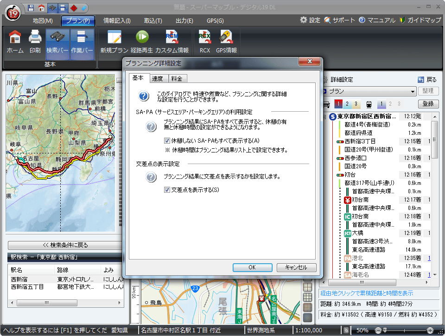
Task: Open the プラン dropdown in right panel
Action: 413,92
